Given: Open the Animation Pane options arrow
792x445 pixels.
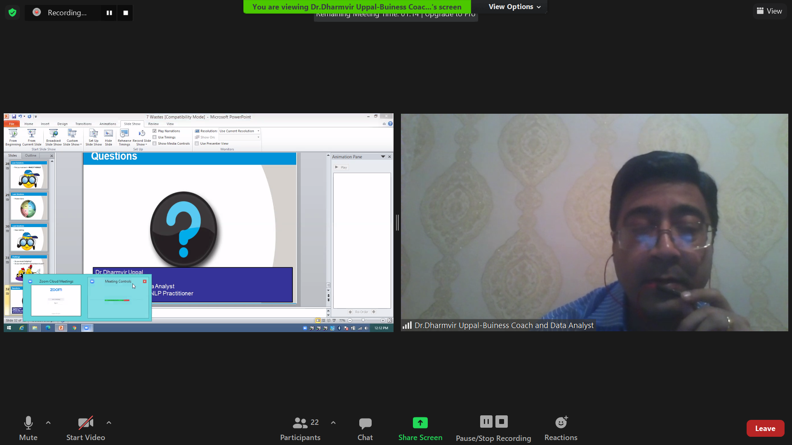Looking at the screenshot, I should tap(383, 157).
